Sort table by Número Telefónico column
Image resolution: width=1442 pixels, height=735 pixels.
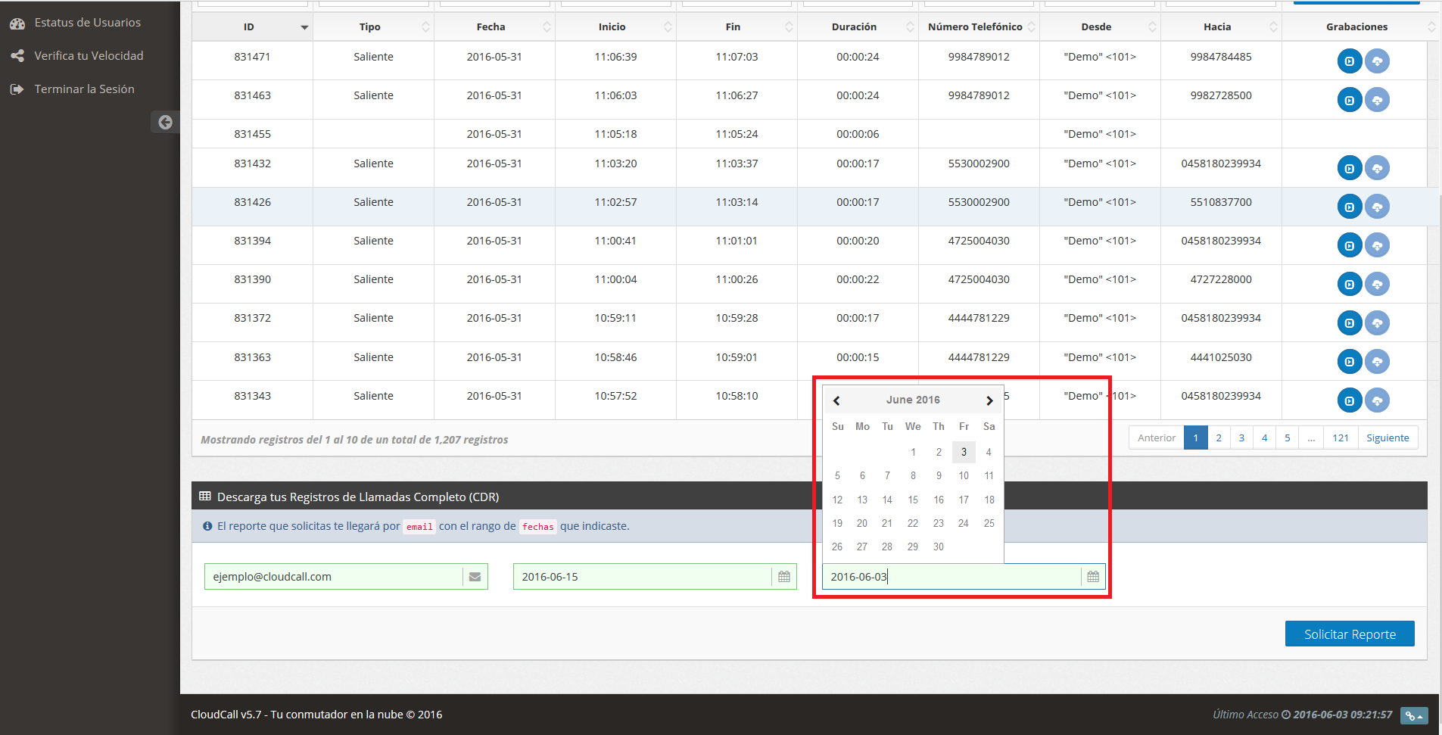coord(979,26)
